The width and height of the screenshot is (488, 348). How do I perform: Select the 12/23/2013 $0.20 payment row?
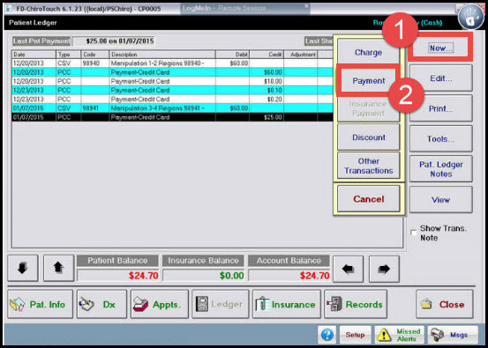click(x=172, y=100)
